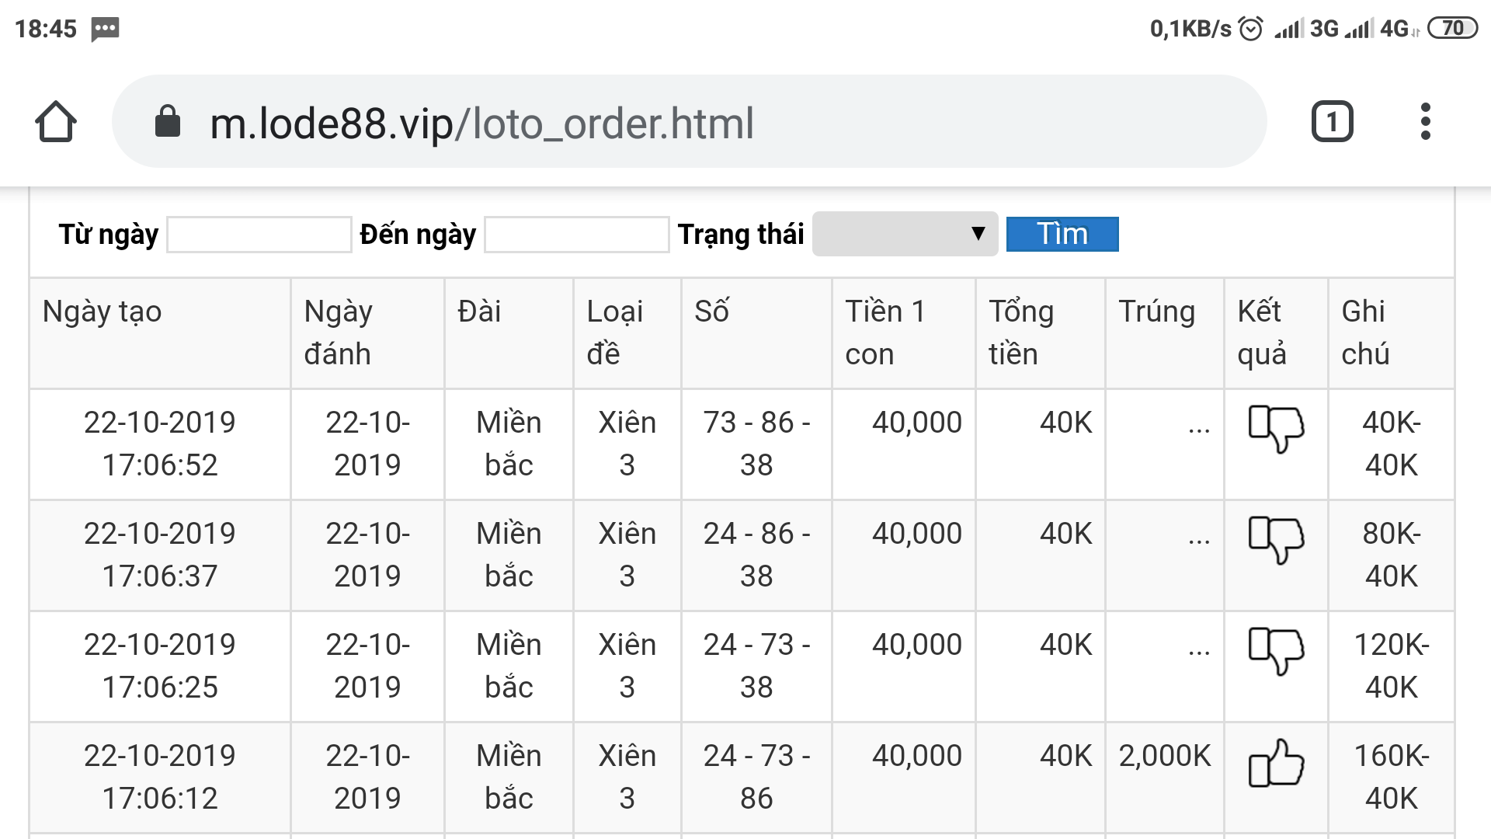Open the tab switcher showing 1 tab
Screen dimensions: 1491x839
pyautogui.click(x=1332, y=122)
